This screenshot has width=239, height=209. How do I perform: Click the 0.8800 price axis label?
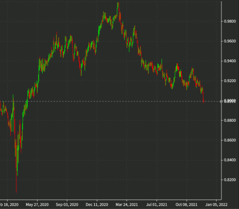point(229,120)
